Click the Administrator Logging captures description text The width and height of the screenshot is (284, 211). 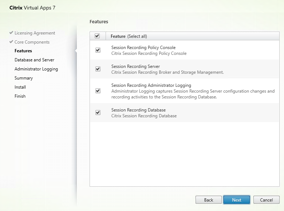[193, 94]
